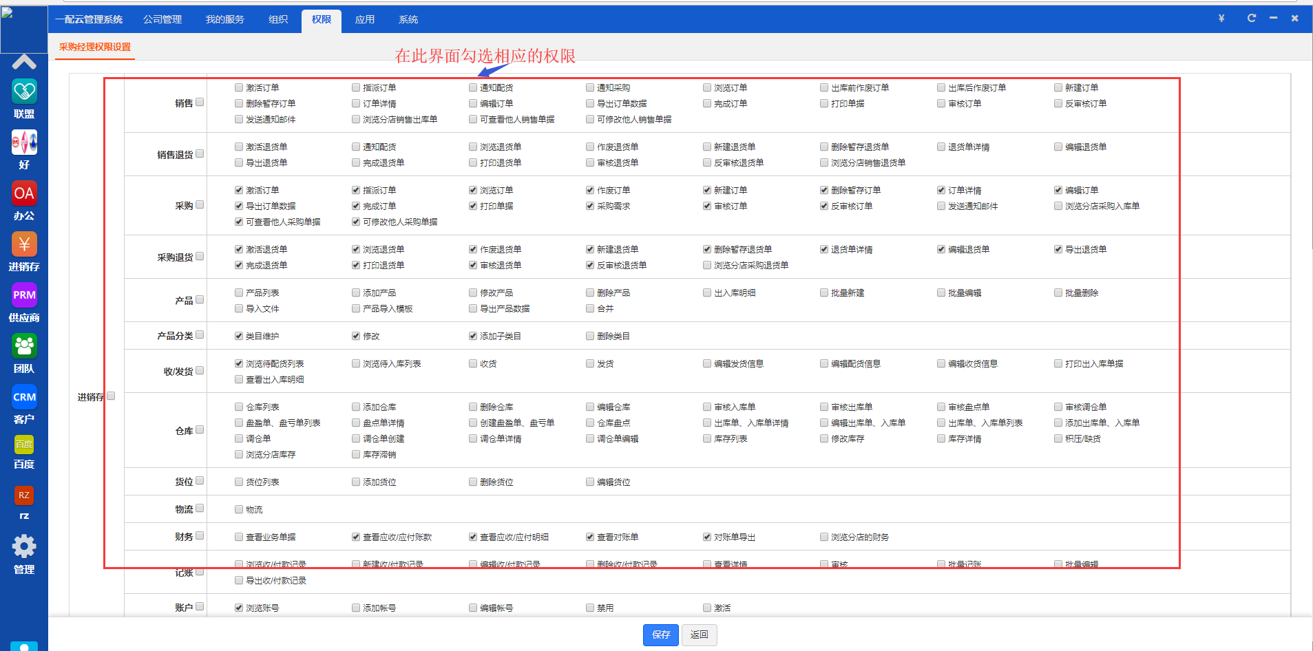Screen dimensions: 1313x651
Task: Check 库存滞销 permission
Action: (356, 454)
